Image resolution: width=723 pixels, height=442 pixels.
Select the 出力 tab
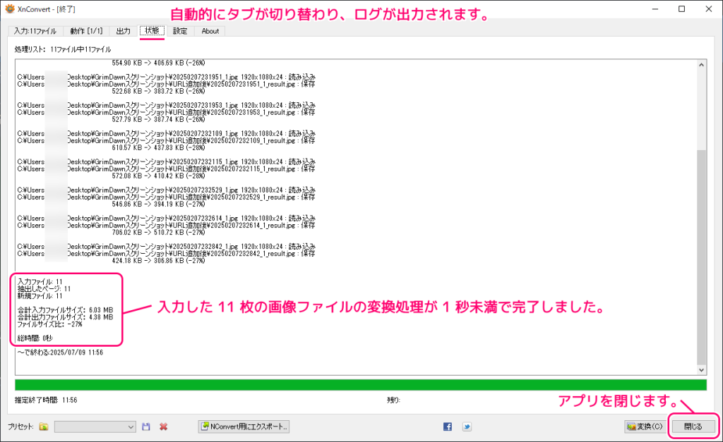123,31
